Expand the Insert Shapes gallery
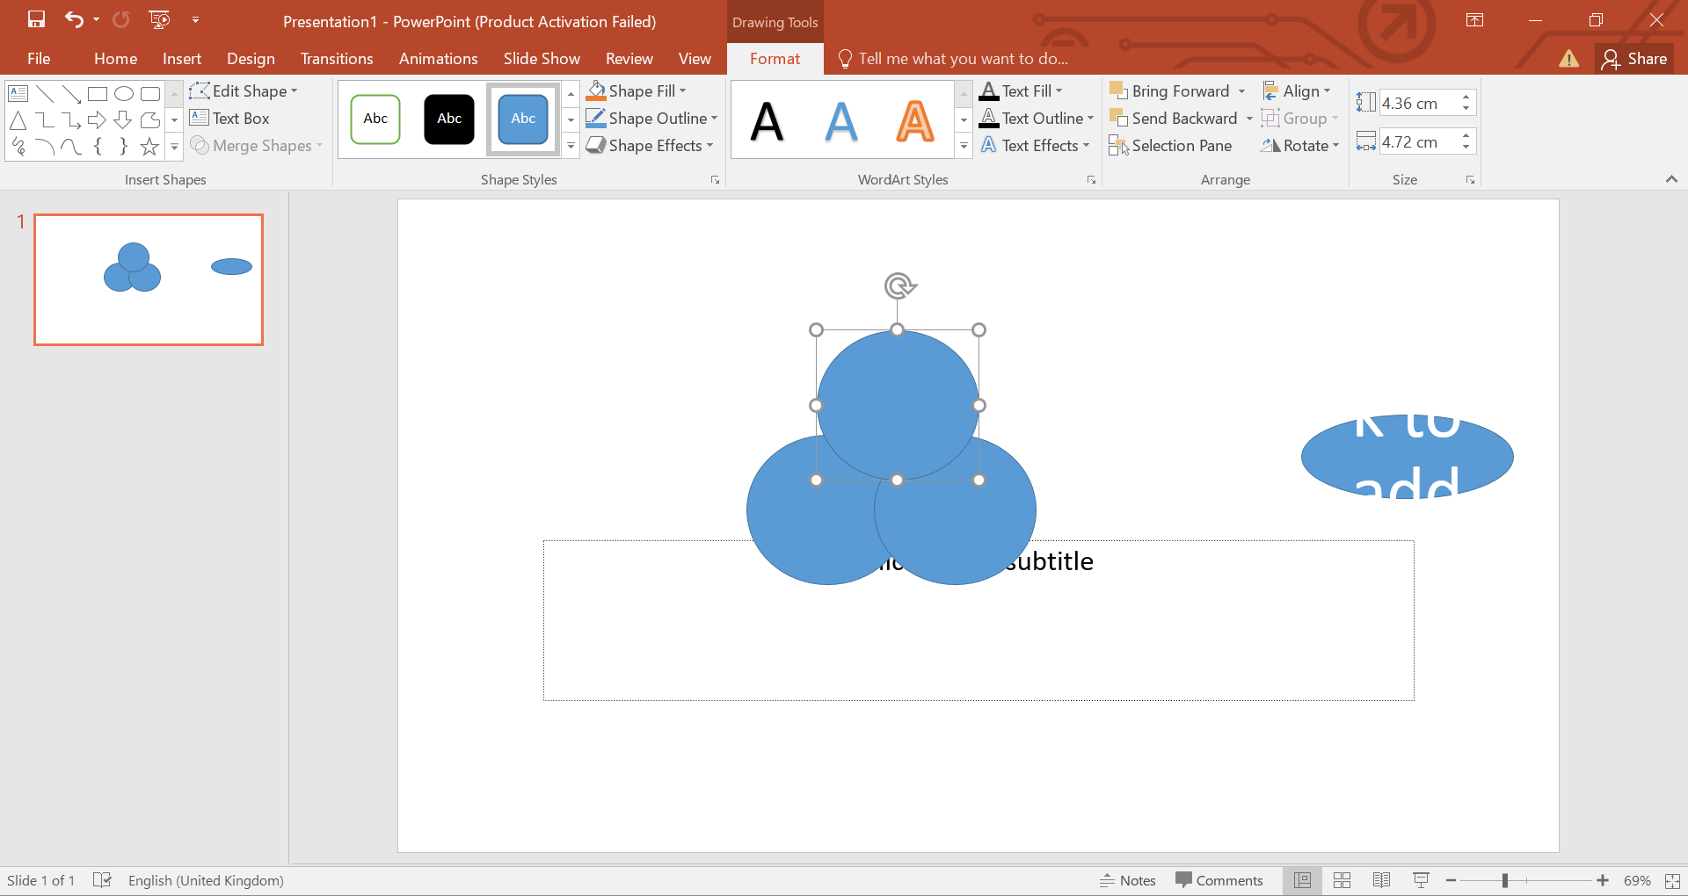 [174, 147]
